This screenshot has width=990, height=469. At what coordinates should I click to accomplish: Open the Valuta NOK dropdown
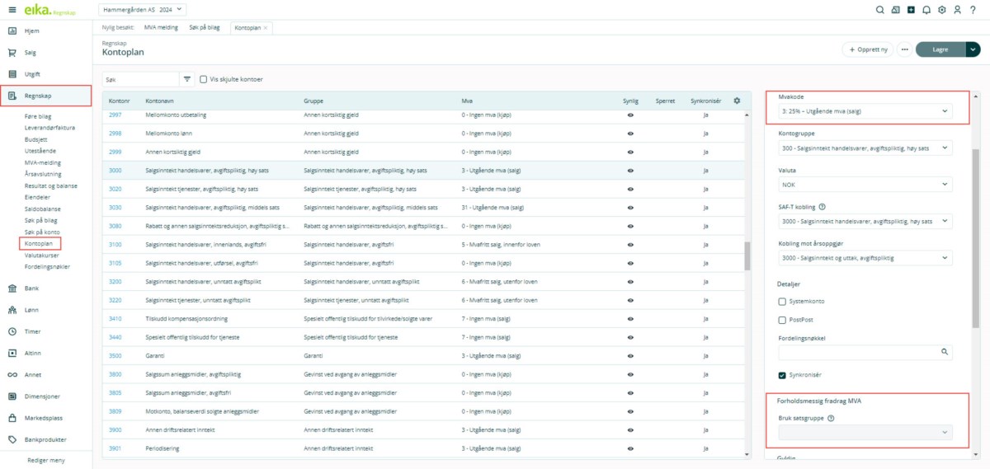[865, 185]
